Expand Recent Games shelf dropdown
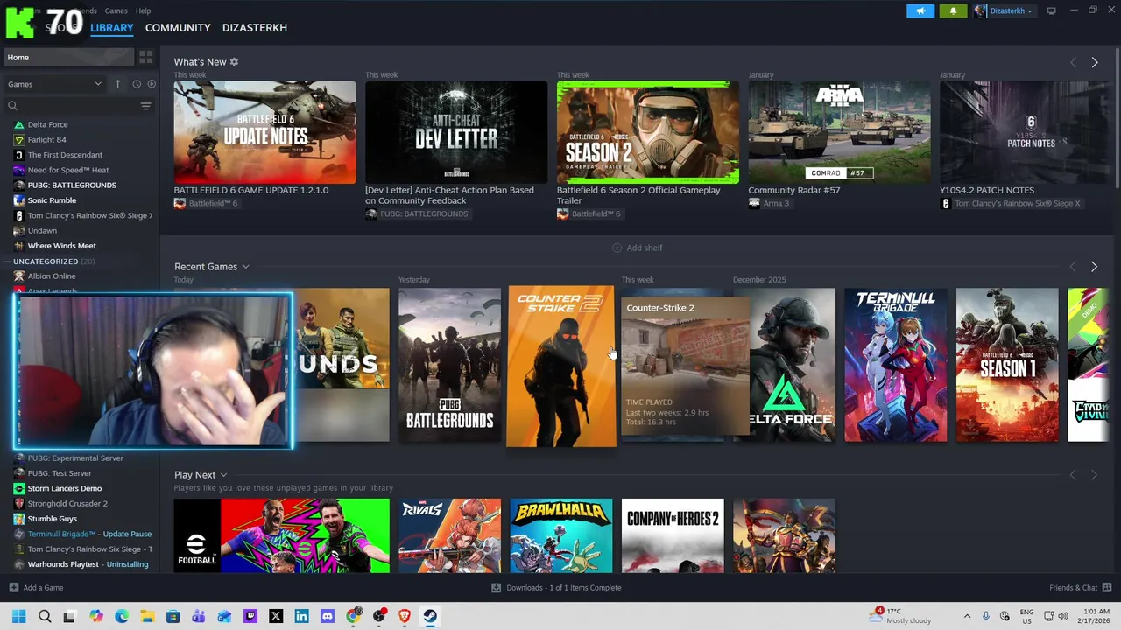 click(245, 267)
